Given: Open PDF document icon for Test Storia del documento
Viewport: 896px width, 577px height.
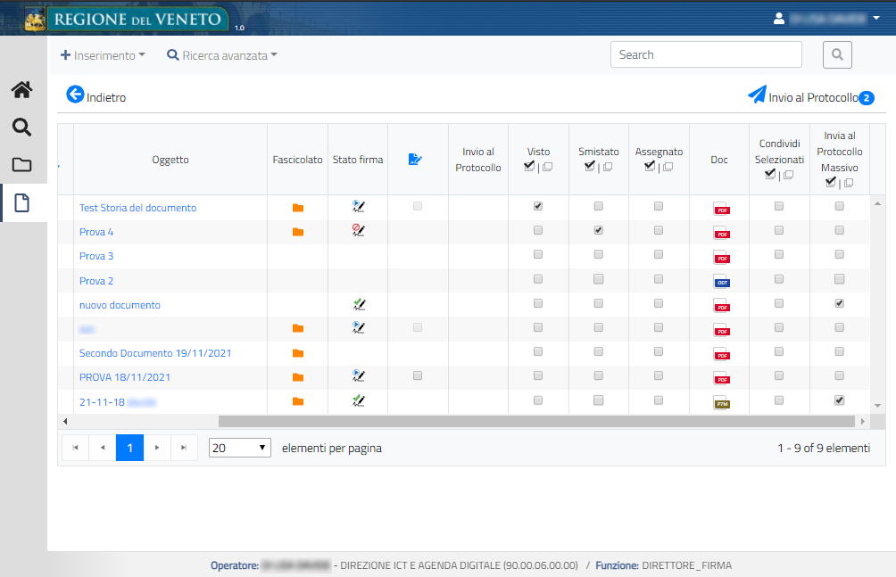Looking at the screenshot, I should (721, 208).
